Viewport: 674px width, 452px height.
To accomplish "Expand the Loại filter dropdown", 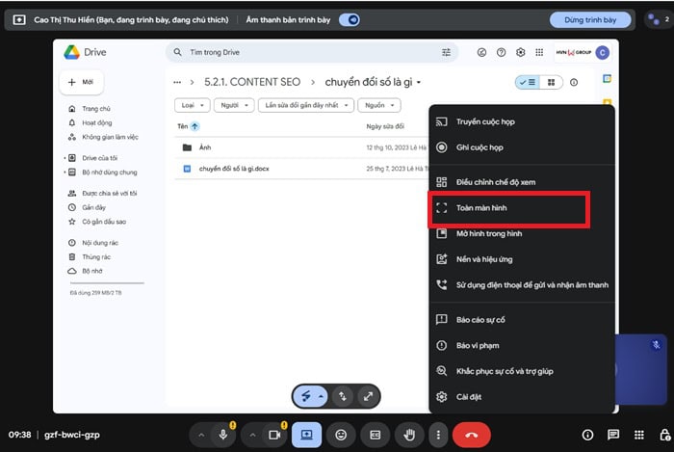I will coord(193,105).
